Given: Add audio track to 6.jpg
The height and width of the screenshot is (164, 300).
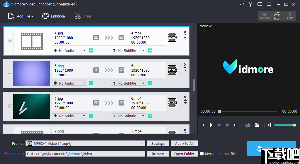Looking at the screenshot, I should pos(91,116).
